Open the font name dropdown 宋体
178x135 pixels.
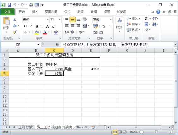pos(48,20)
